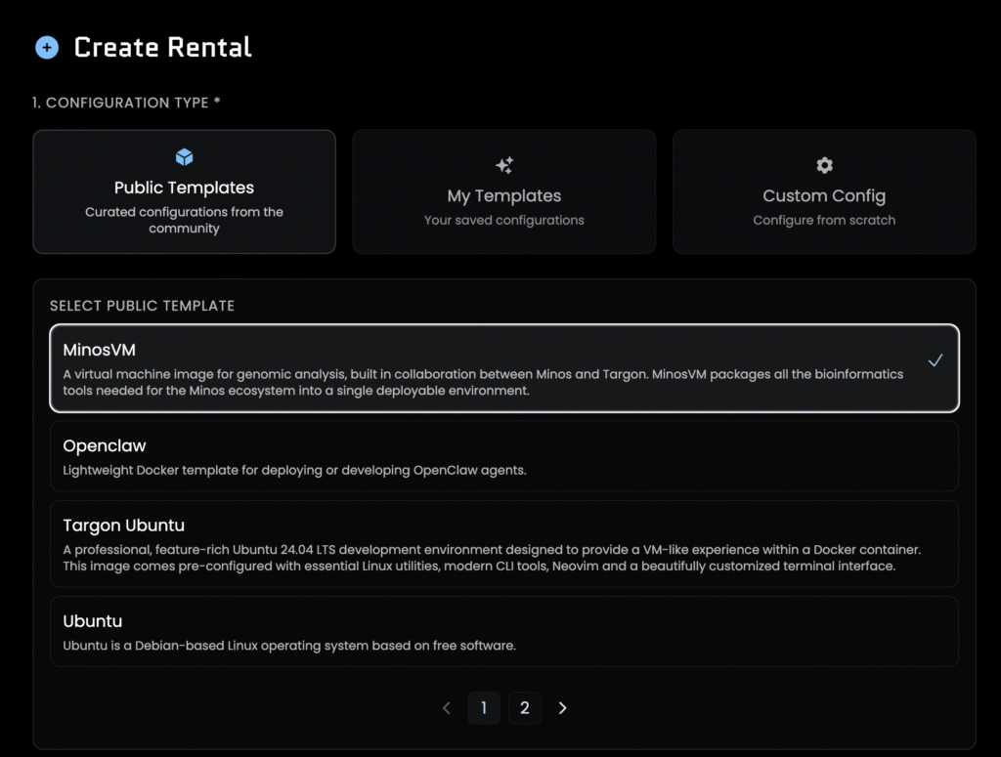Click the blue cube icon for Public Templates
The height and width of the screenshot is (757, 1001).
pyautogui.click(x=184, y=157)
